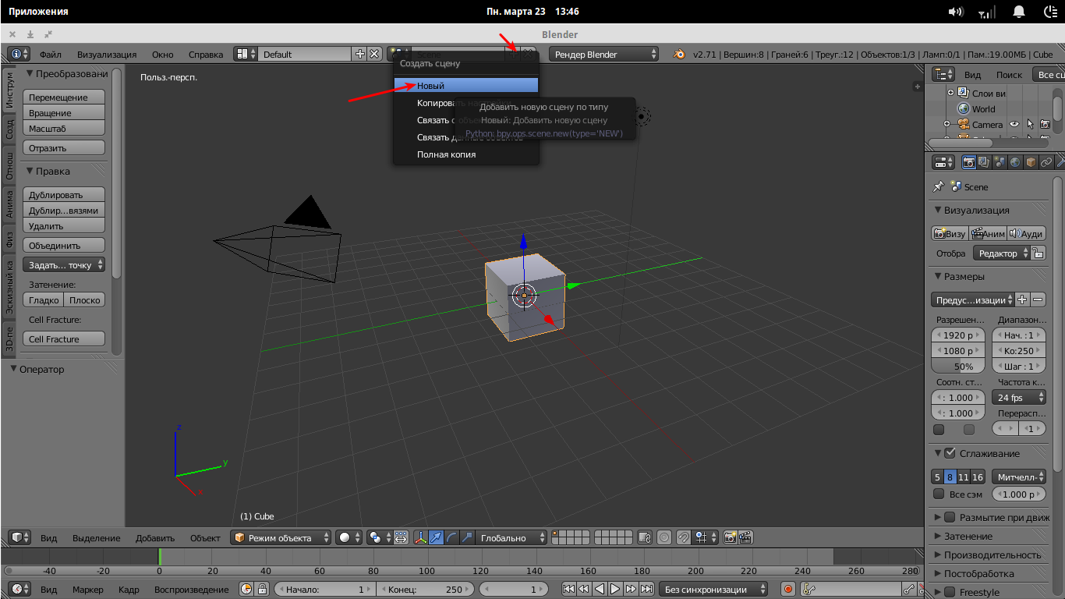The width and height of the screenshot is (1065, 599).
Task: Click the add render preset plus button
Action: (x=1023, y=299)
